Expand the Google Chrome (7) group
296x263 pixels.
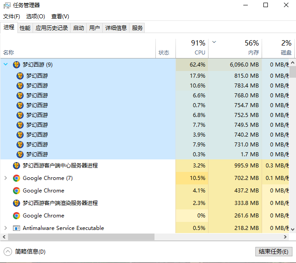[6, 178]
